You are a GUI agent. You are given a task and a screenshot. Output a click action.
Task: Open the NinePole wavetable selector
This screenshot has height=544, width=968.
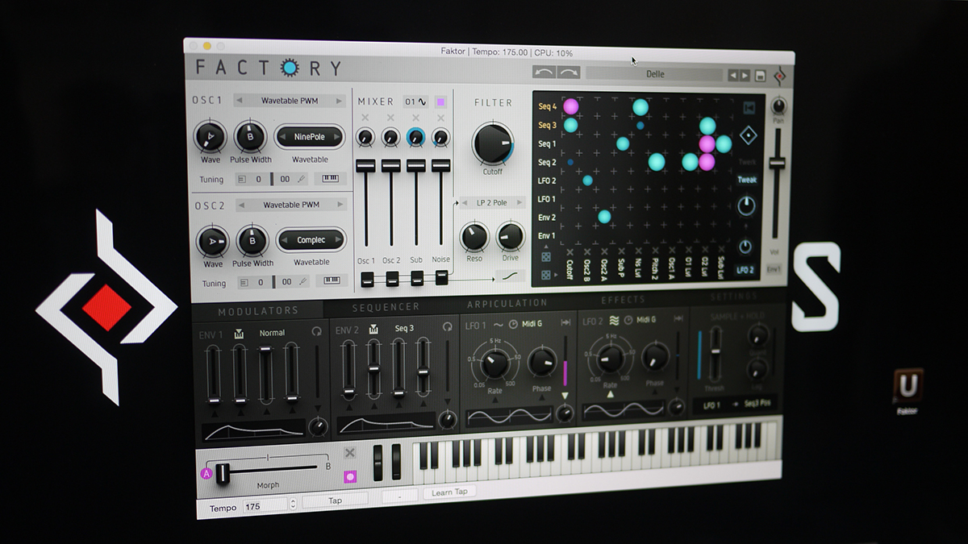click(x=310, y=137)
